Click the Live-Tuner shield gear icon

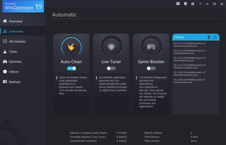coord(111,47)
